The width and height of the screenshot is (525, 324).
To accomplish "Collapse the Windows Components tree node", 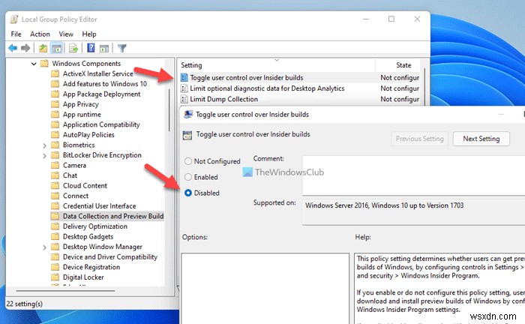I will [x=34, y=64].
